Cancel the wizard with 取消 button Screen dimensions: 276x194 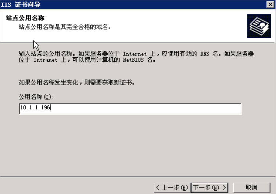click(251, 188)
